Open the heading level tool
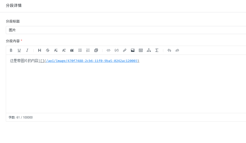The height and width of the screenshot is (143, 246). tap(40, 50)
